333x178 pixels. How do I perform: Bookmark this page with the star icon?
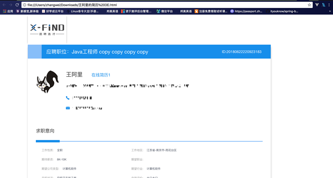[309, 5]
